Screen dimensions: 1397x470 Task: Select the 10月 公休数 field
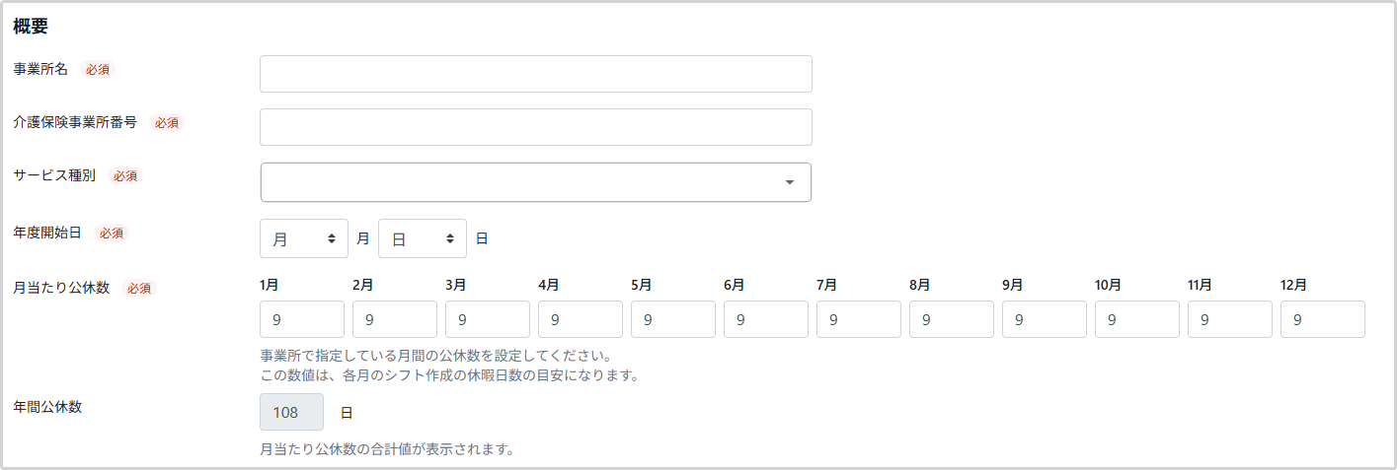1137,319
